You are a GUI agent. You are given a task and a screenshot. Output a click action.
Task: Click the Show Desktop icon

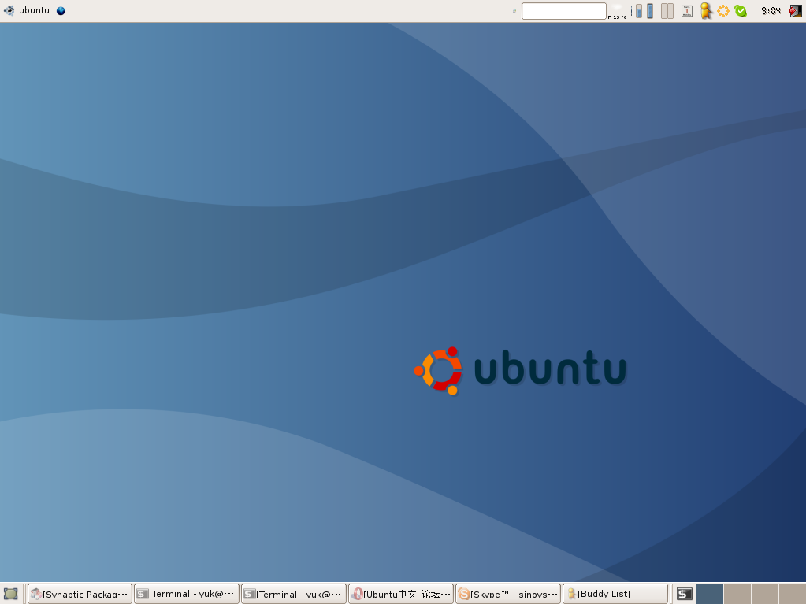11,595
